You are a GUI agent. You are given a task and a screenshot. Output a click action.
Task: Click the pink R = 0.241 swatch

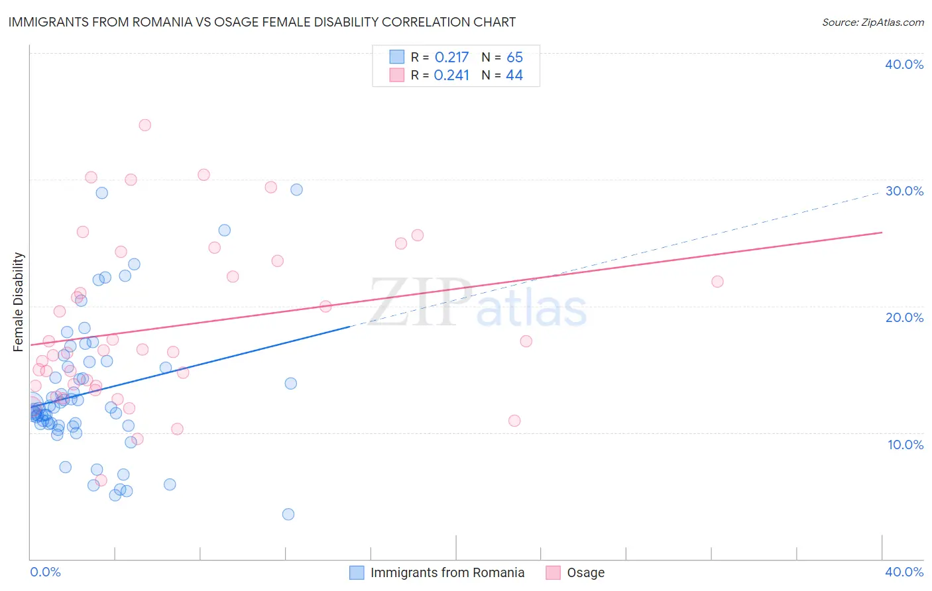396,75
